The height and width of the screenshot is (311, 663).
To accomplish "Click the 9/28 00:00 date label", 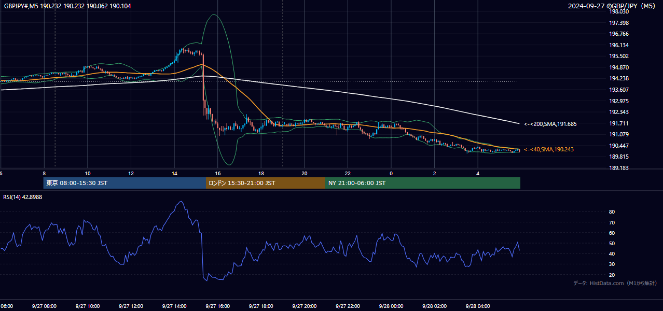I will click(391, 306).
